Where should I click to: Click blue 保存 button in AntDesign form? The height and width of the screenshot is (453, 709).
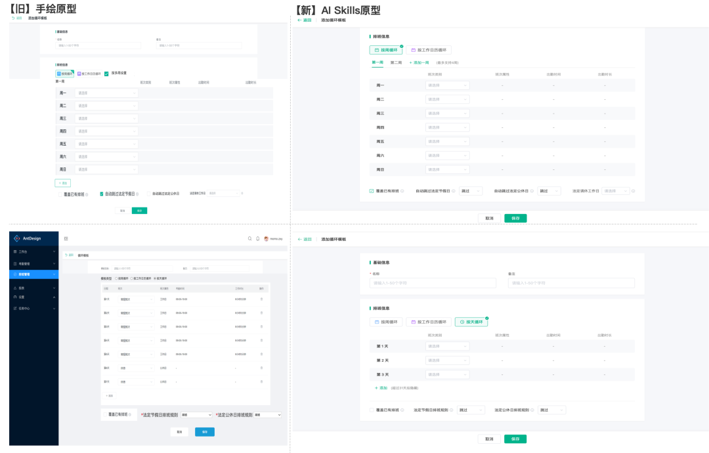pyautogui.click(x=205, y=432)
